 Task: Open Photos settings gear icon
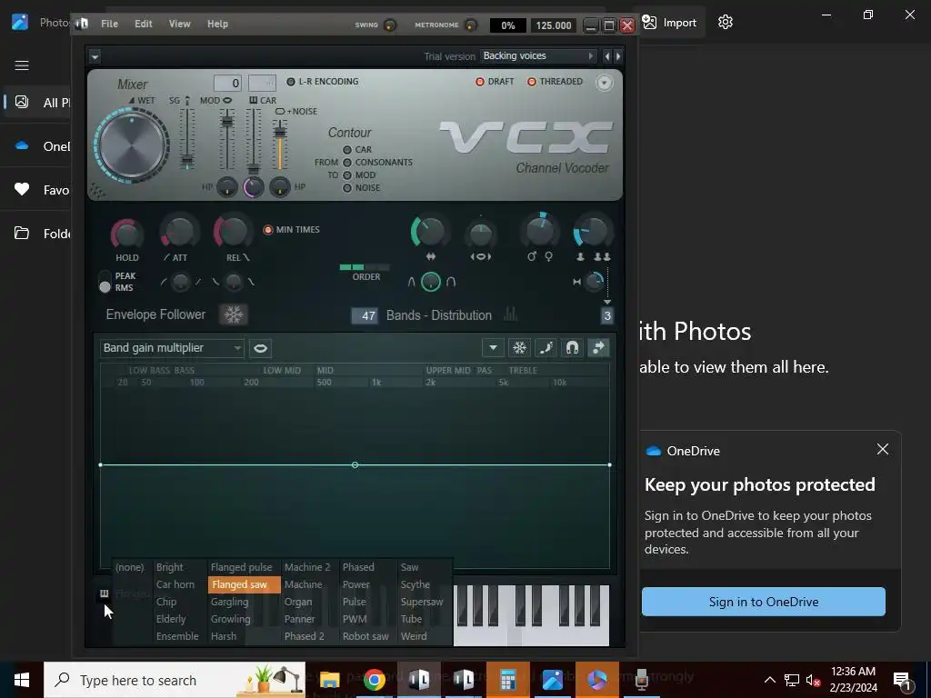[725, 23]
